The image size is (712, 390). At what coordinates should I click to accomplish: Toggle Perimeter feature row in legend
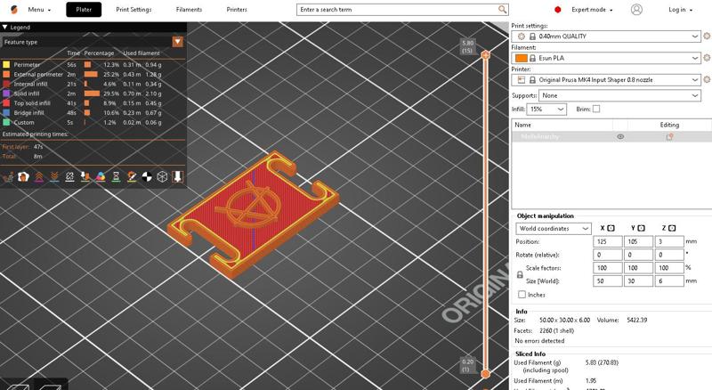(x=93, y=64)
